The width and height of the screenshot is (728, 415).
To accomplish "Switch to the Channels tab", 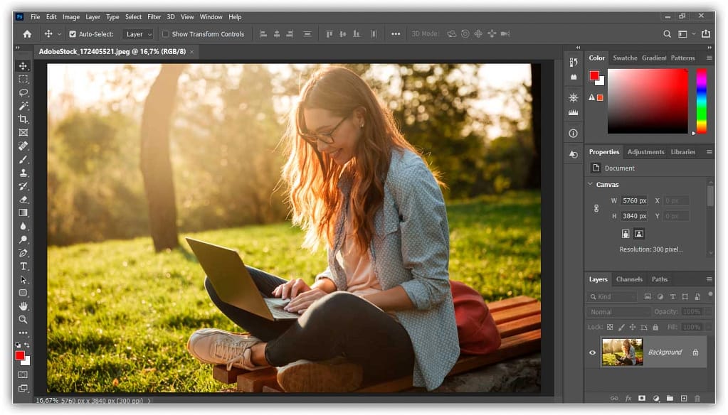I will coord(629,279).
